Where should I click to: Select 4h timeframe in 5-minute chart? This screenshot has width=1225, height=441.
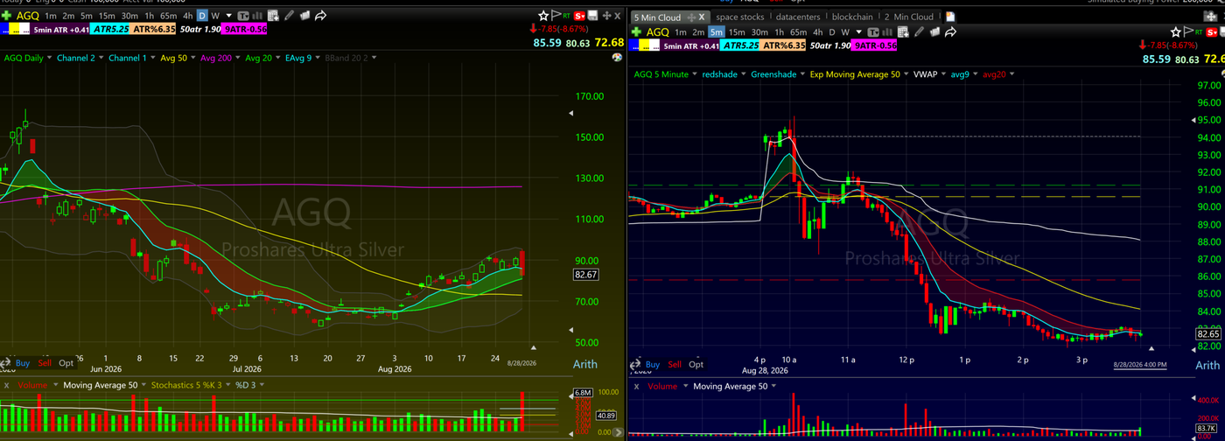[x=817, y=32]
